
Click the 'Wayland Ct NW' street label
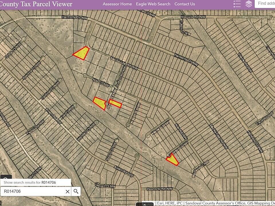tap(200, 169)
